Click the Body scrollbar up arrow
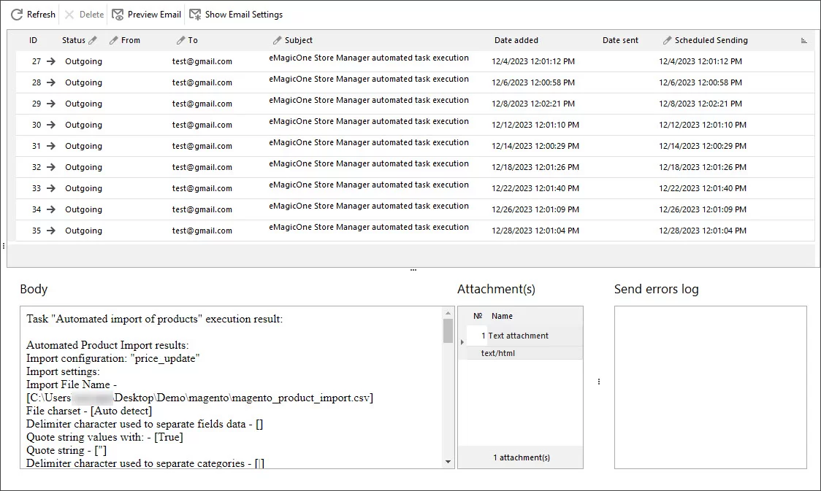 [448, 313]
